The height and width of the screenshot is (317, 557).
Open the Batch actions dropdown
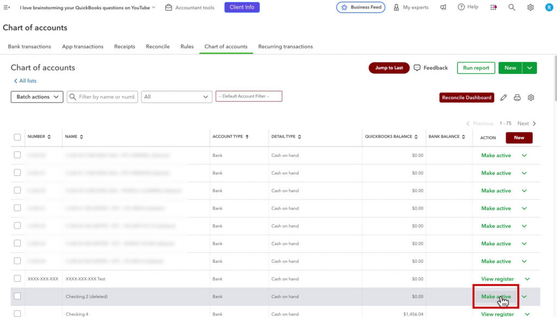(36, 97)
